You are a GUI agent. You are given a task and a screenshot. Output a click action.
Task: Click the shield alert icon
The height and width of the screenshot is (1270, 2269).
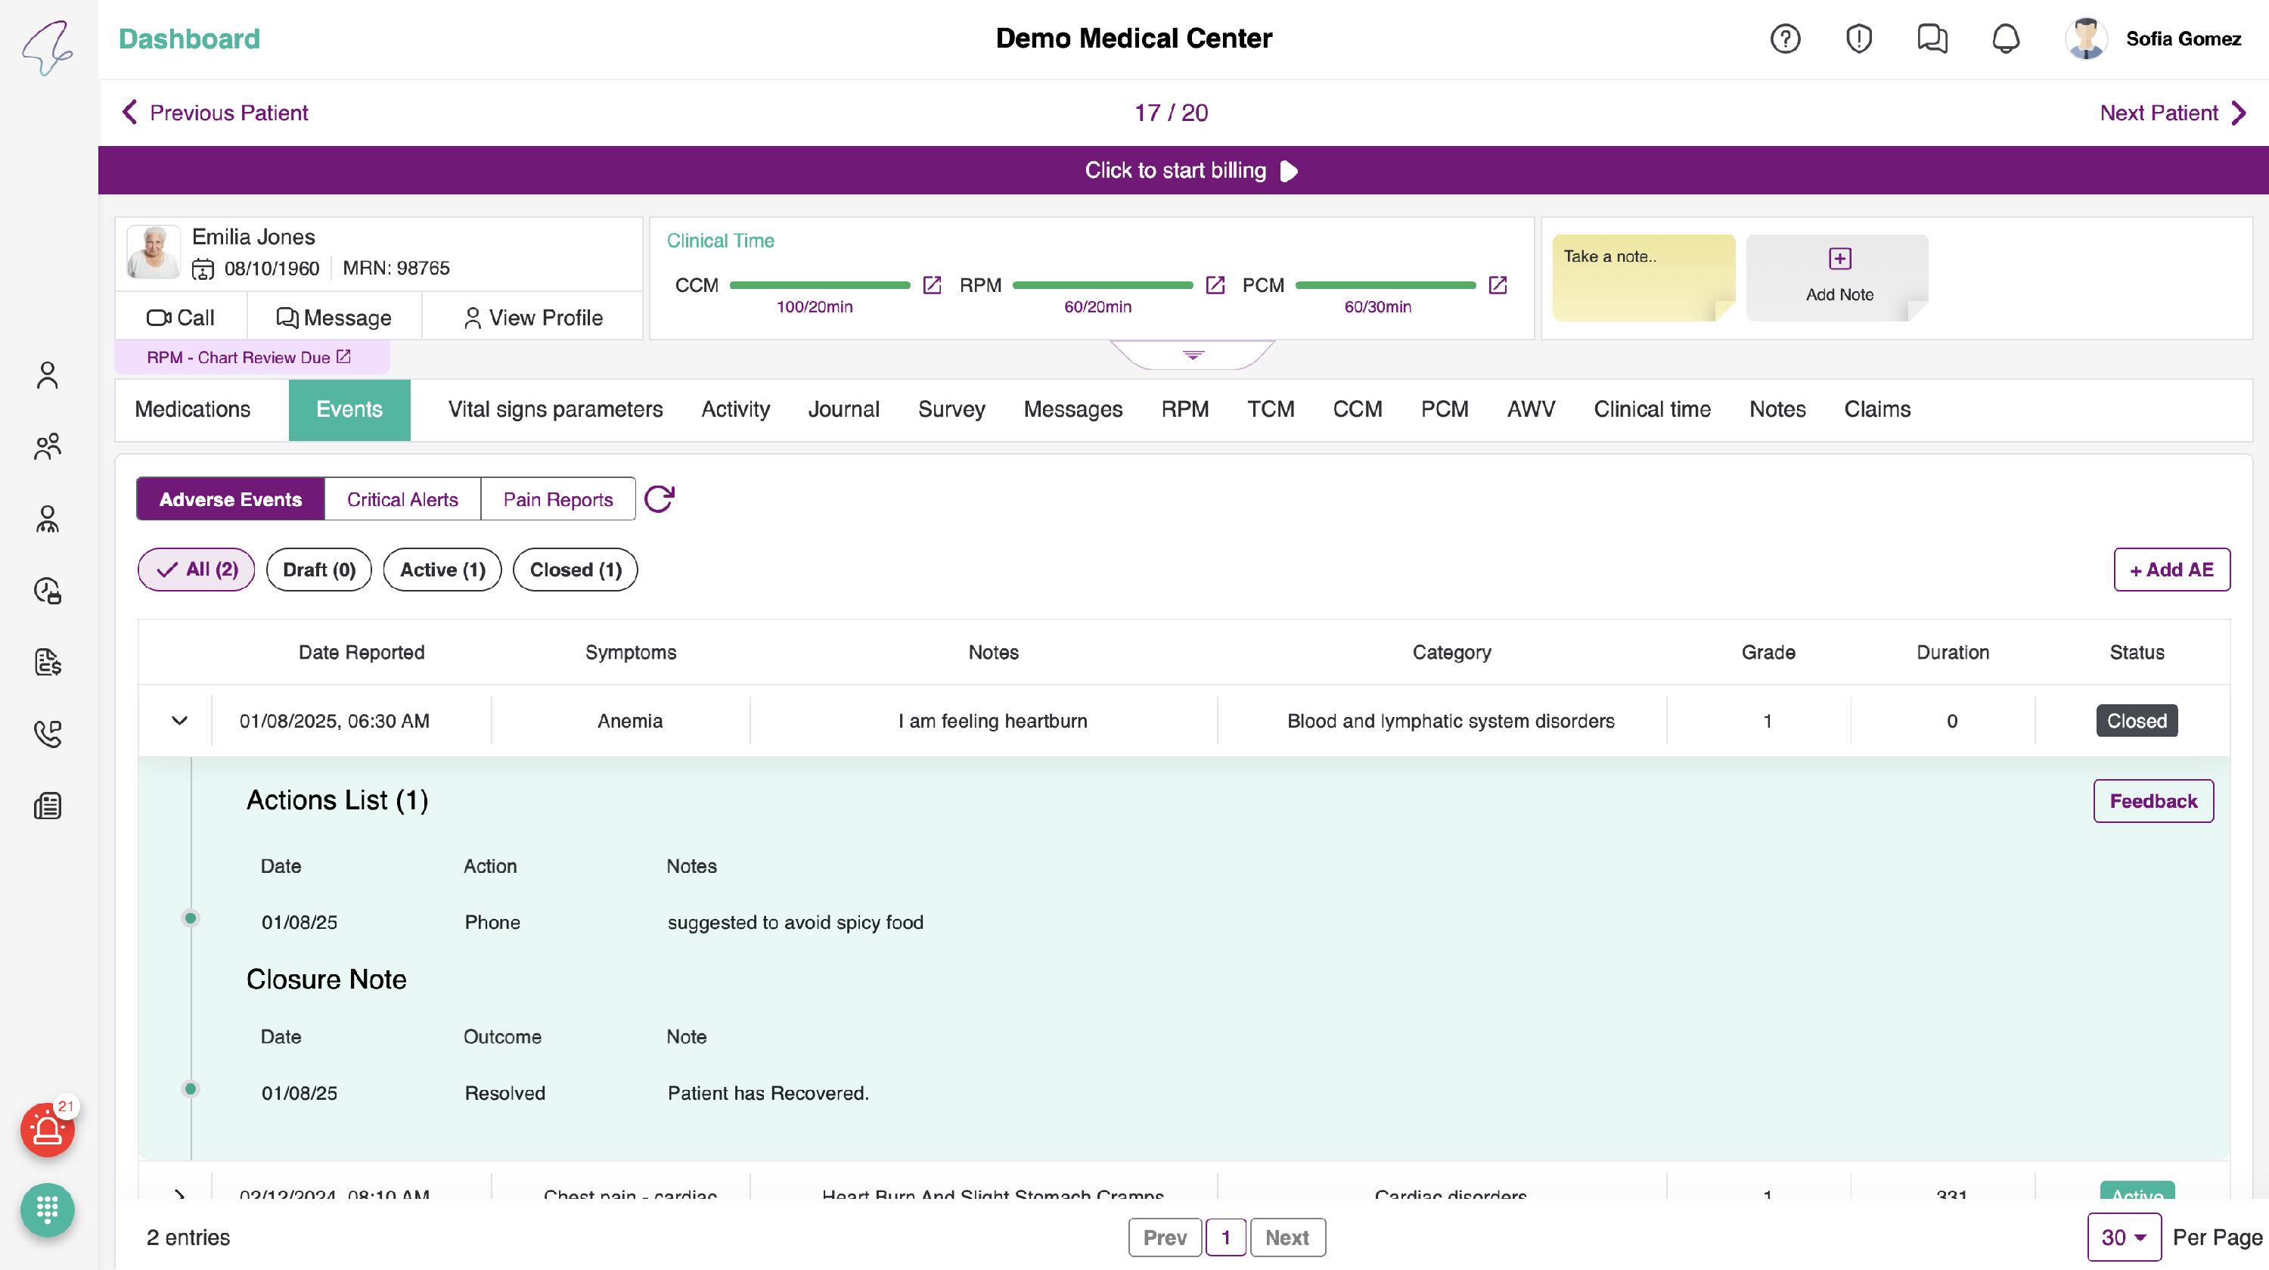pos(1858,39)
